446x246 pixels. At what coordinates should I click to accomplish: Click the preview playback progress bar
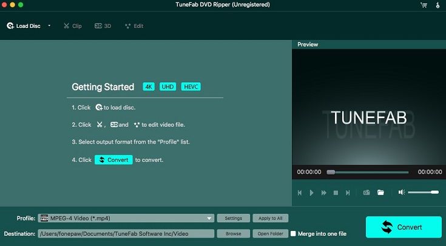[368, 172]
